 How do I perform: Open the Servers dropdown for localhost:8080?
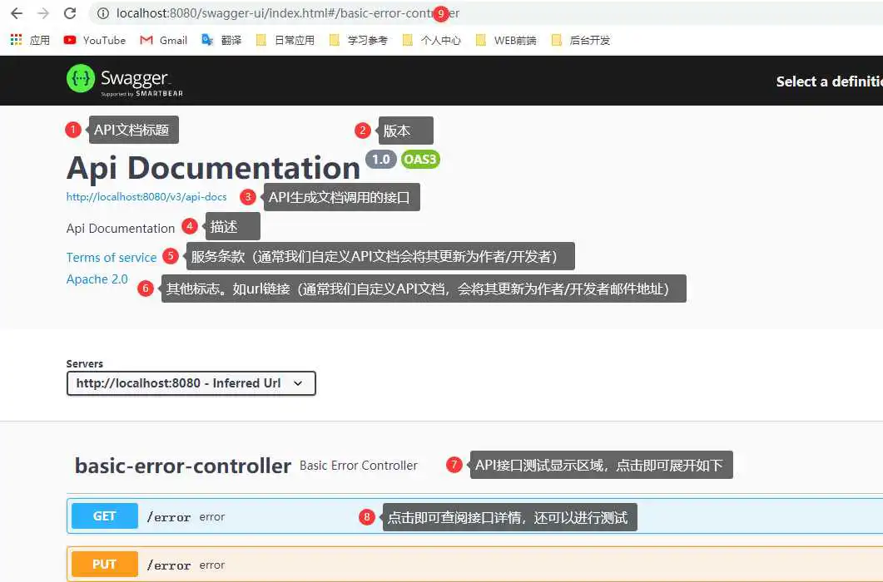[x=191, y=383]
